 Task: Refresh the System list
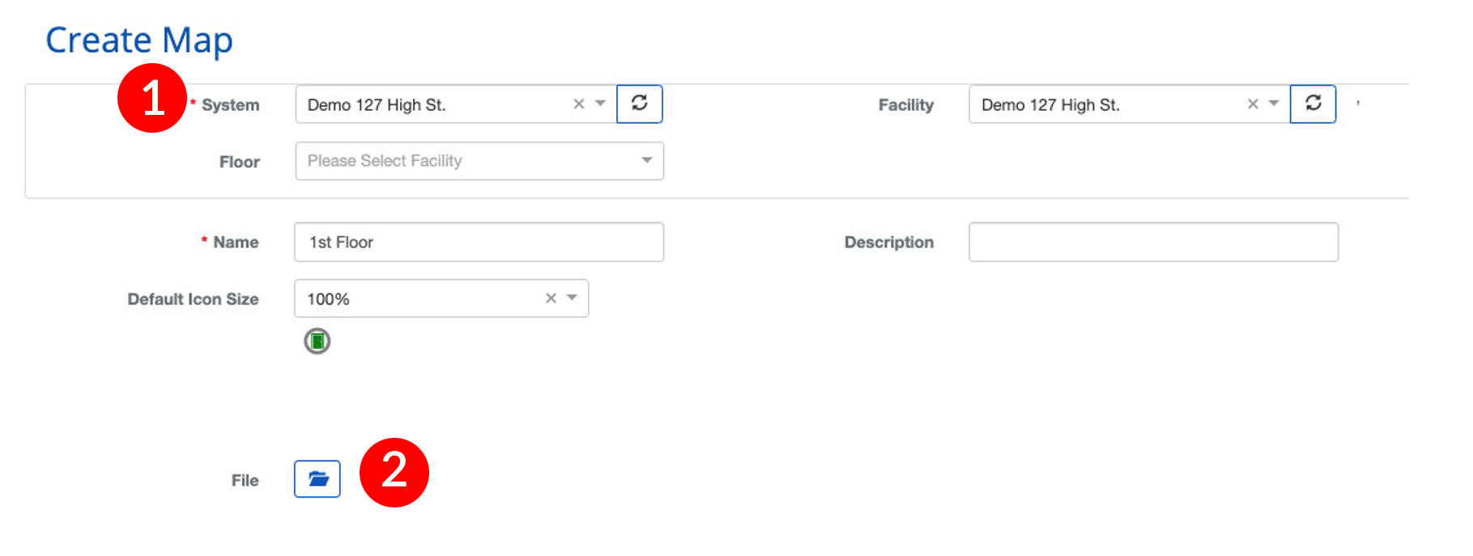point(639,104)
